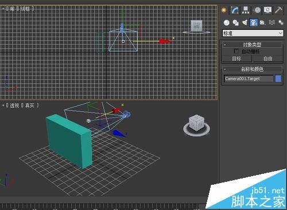
Task: Click the 目标 camera button
Action: pyautogui.click(x=236, y=59)
